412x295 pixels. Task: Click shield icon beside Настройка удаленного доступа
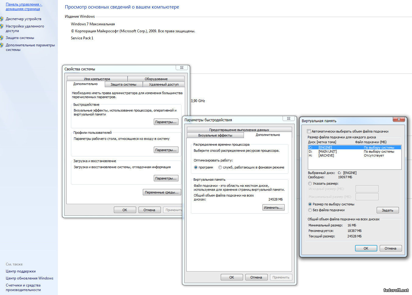(2, 26)
